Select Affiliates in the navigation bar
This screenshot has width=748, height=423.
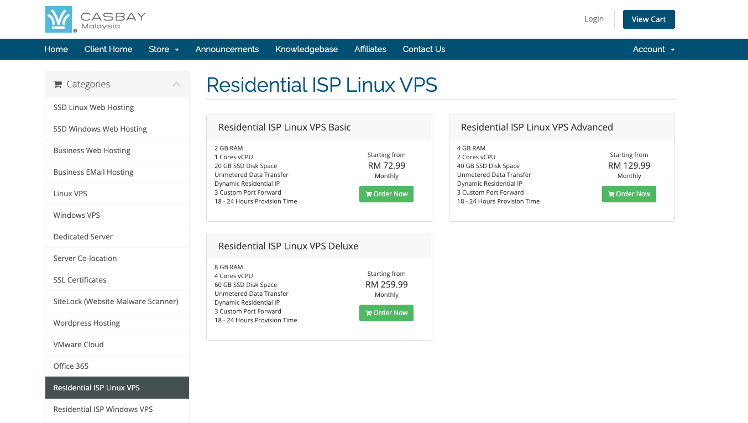(370, 49)
